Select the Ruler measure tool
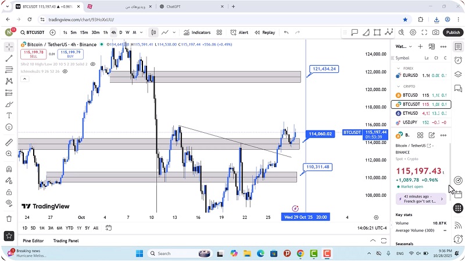This screenshot has width=465, height=262. (9, 142)
